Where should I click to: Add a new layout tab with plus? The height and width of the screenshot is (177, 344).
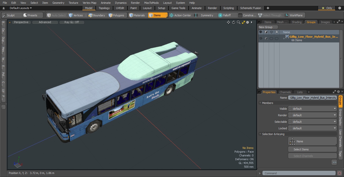pyautogui.click(x=268, y=8)
